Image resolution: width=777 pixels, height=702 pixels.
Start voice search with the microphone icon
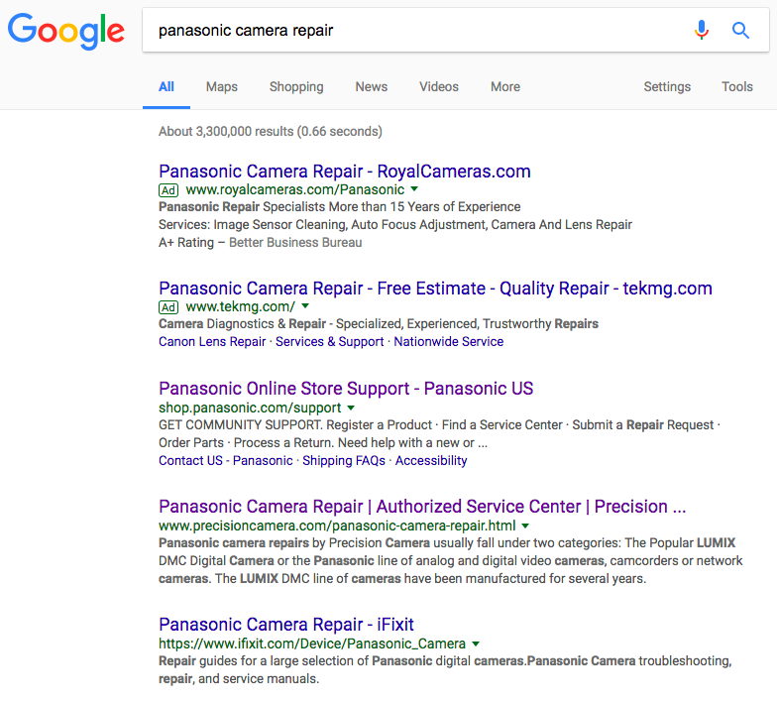click(x=702, y=30)
